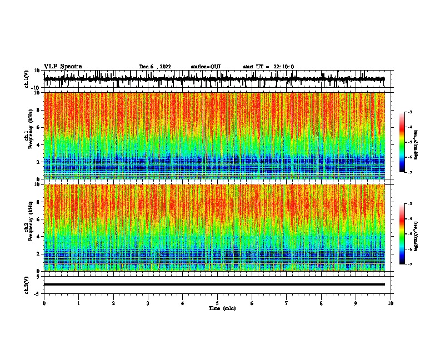Click the '5' tick label on time axis
The height and width of the screenshot is (340, 440).
(217, 303)
